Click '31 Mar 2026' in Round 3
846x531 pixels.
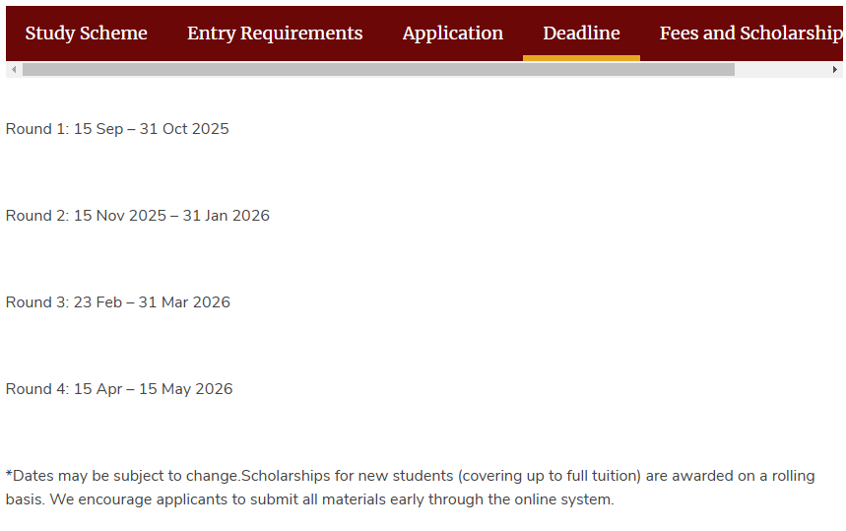(x=184, y=302)
